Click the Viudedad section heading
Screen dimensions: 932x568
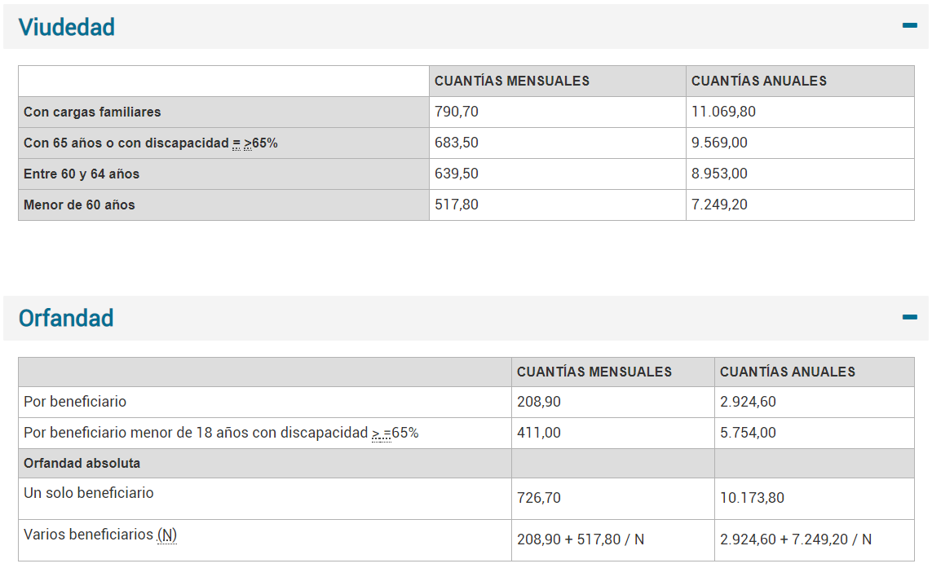coord(67,27)
